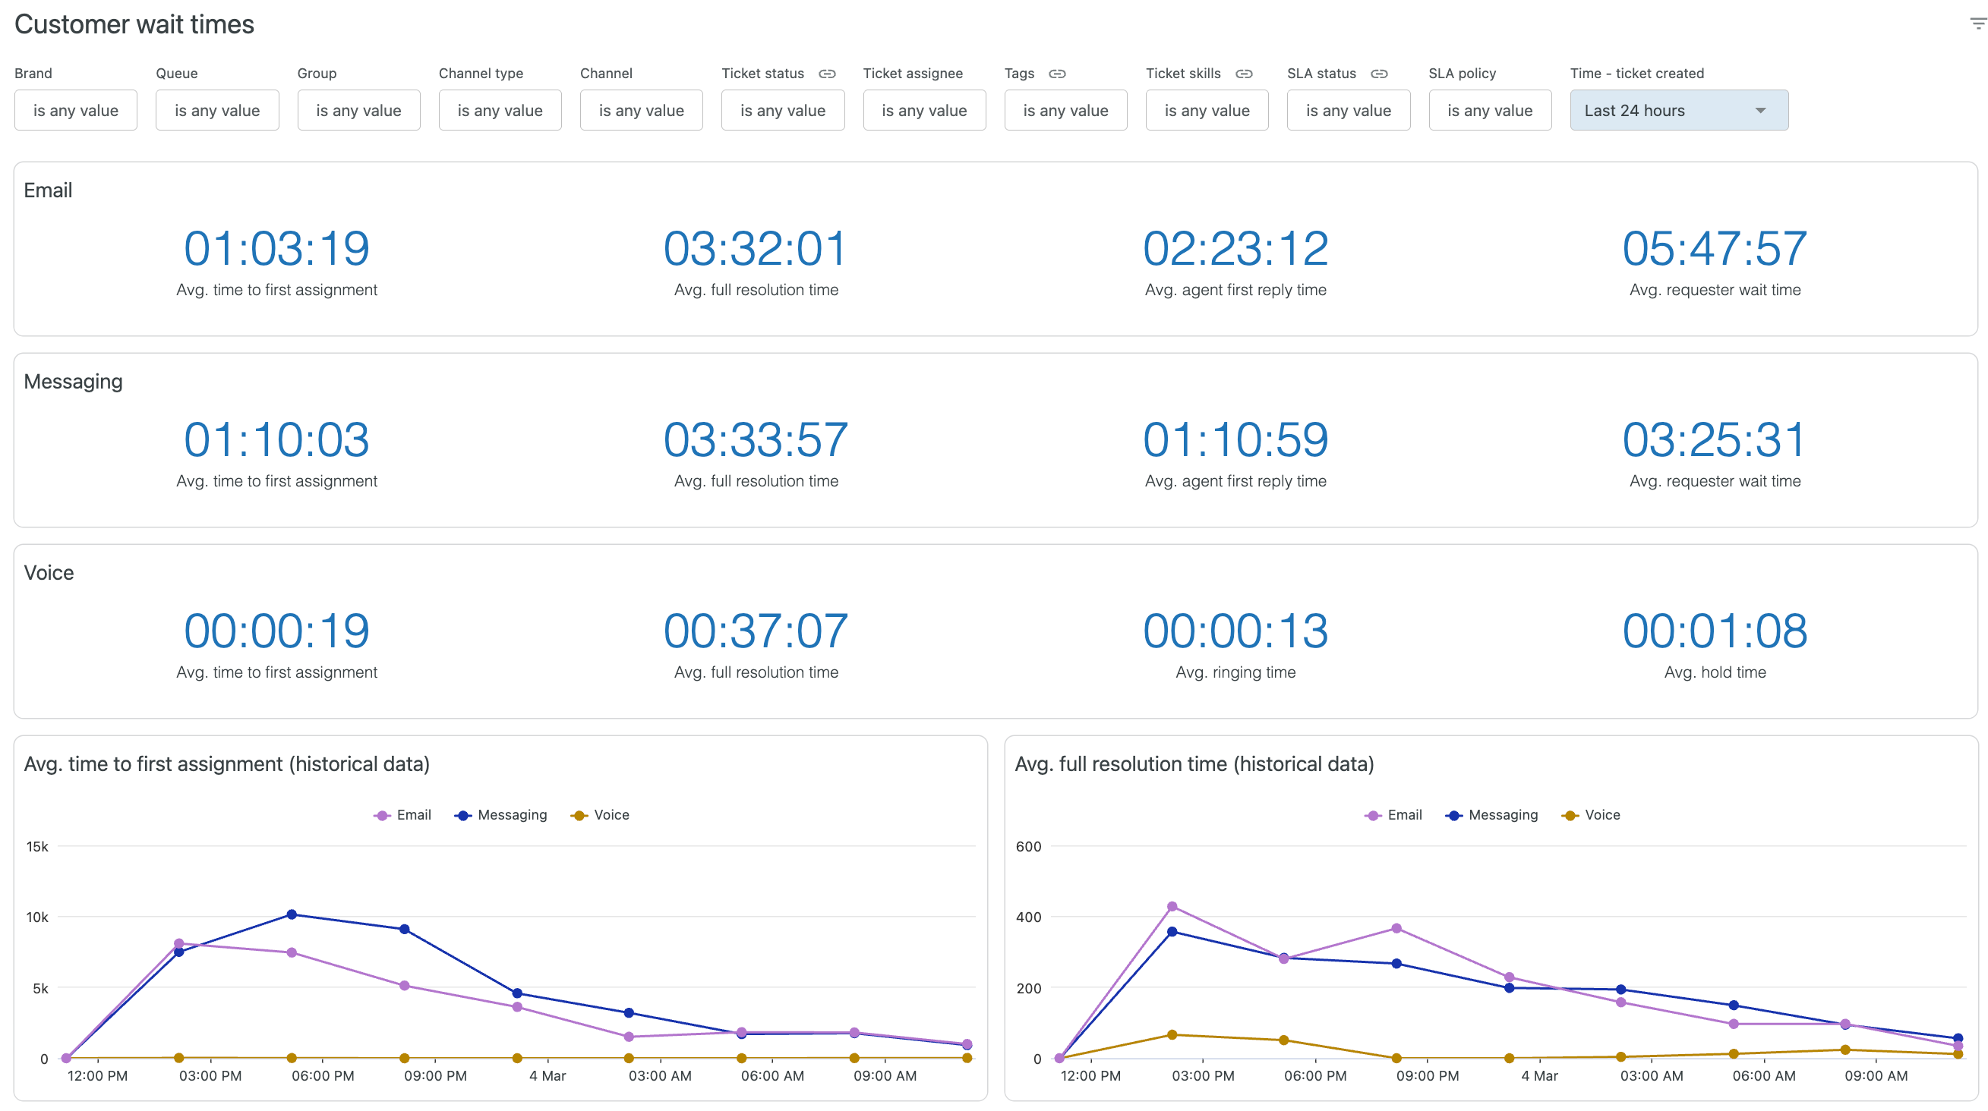This screenshot has width=1988, height=1111.
Task: Click link icon beside Ticket status
Action: (827, 74)
